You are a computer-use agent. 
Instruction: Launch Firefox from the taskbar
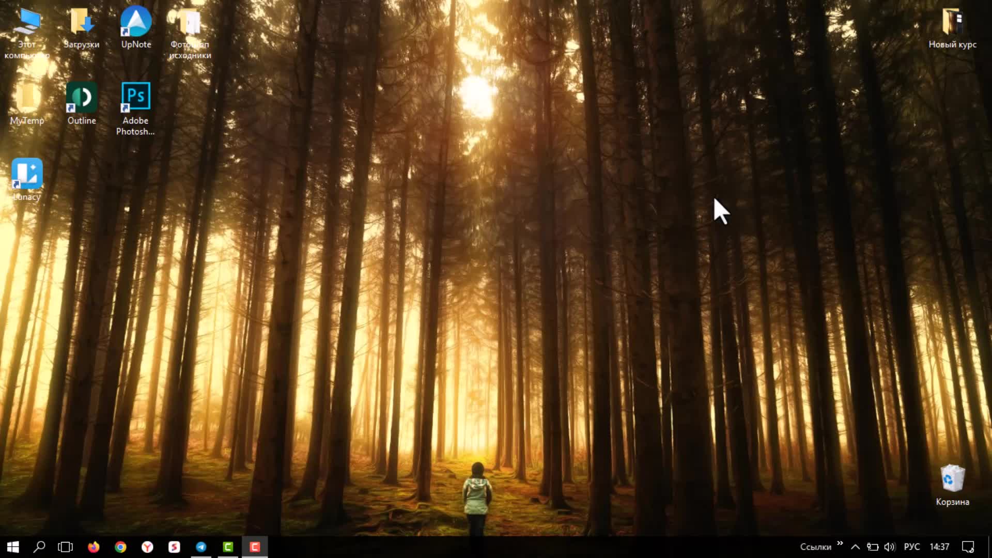[94, 547]
